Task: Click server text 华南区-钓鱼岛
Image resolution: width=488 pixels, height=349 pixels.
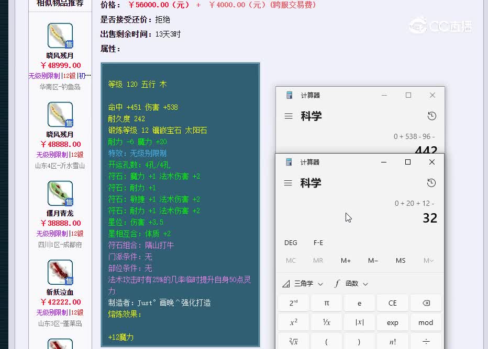Action: tap(60, 87)
